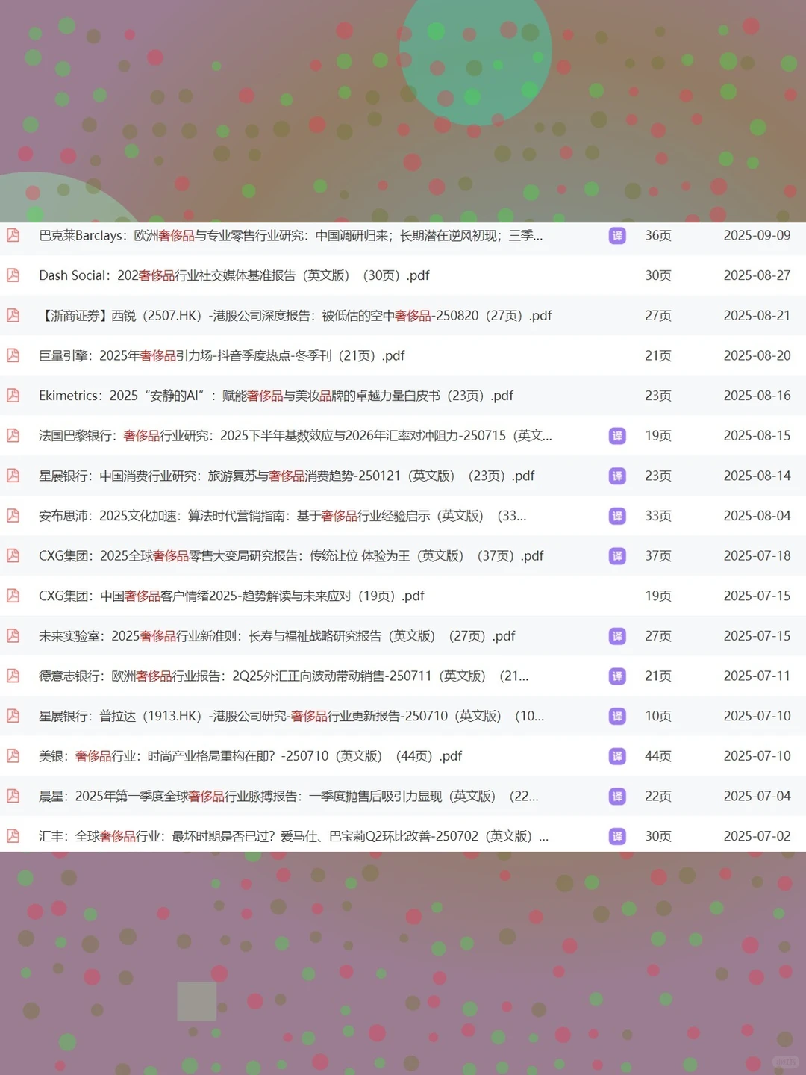806x1075 pixels.
Task: Open the 未来实验室 长寿与福祉战略 report
Action: [x=278, y=636]
